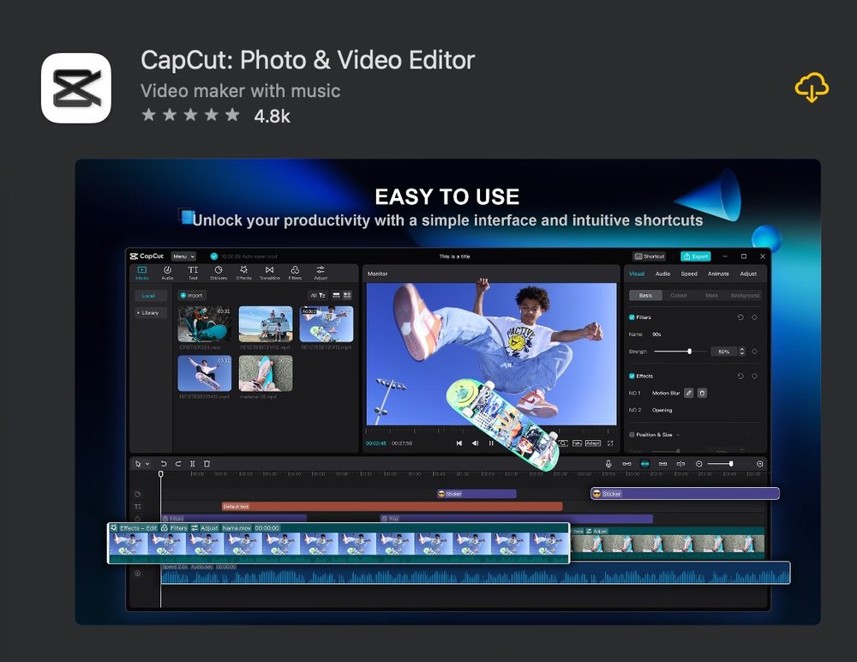
Task: Jump to start in the Monitor
Action: click(x=459, y=443)
